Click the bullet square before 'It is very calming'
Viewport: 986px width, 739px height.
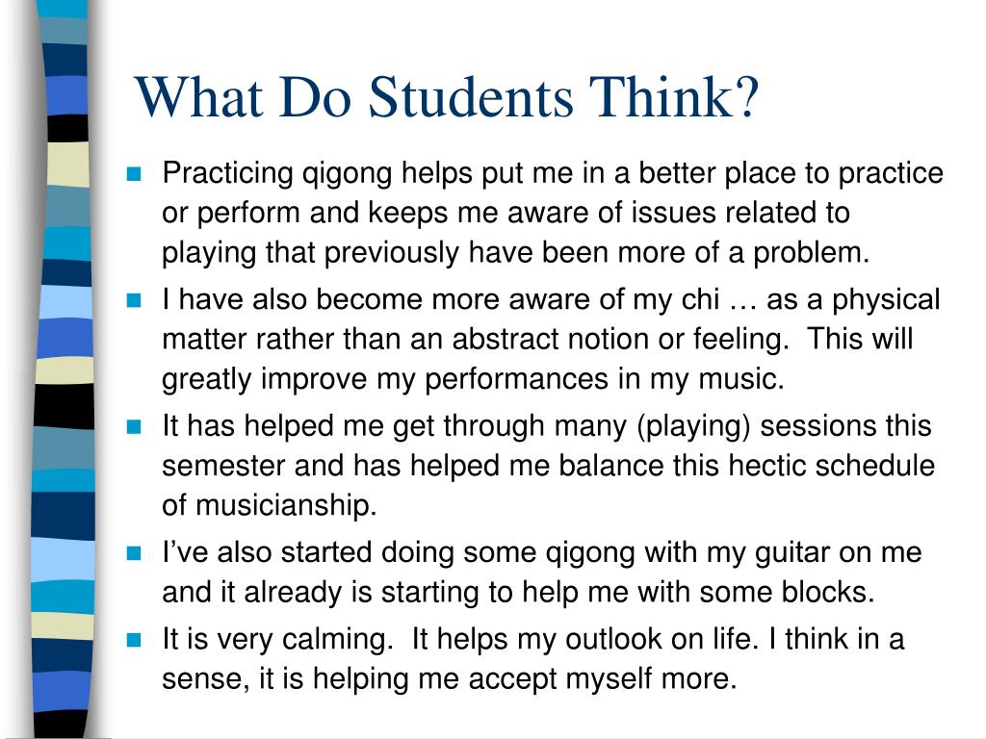[134, 640]
